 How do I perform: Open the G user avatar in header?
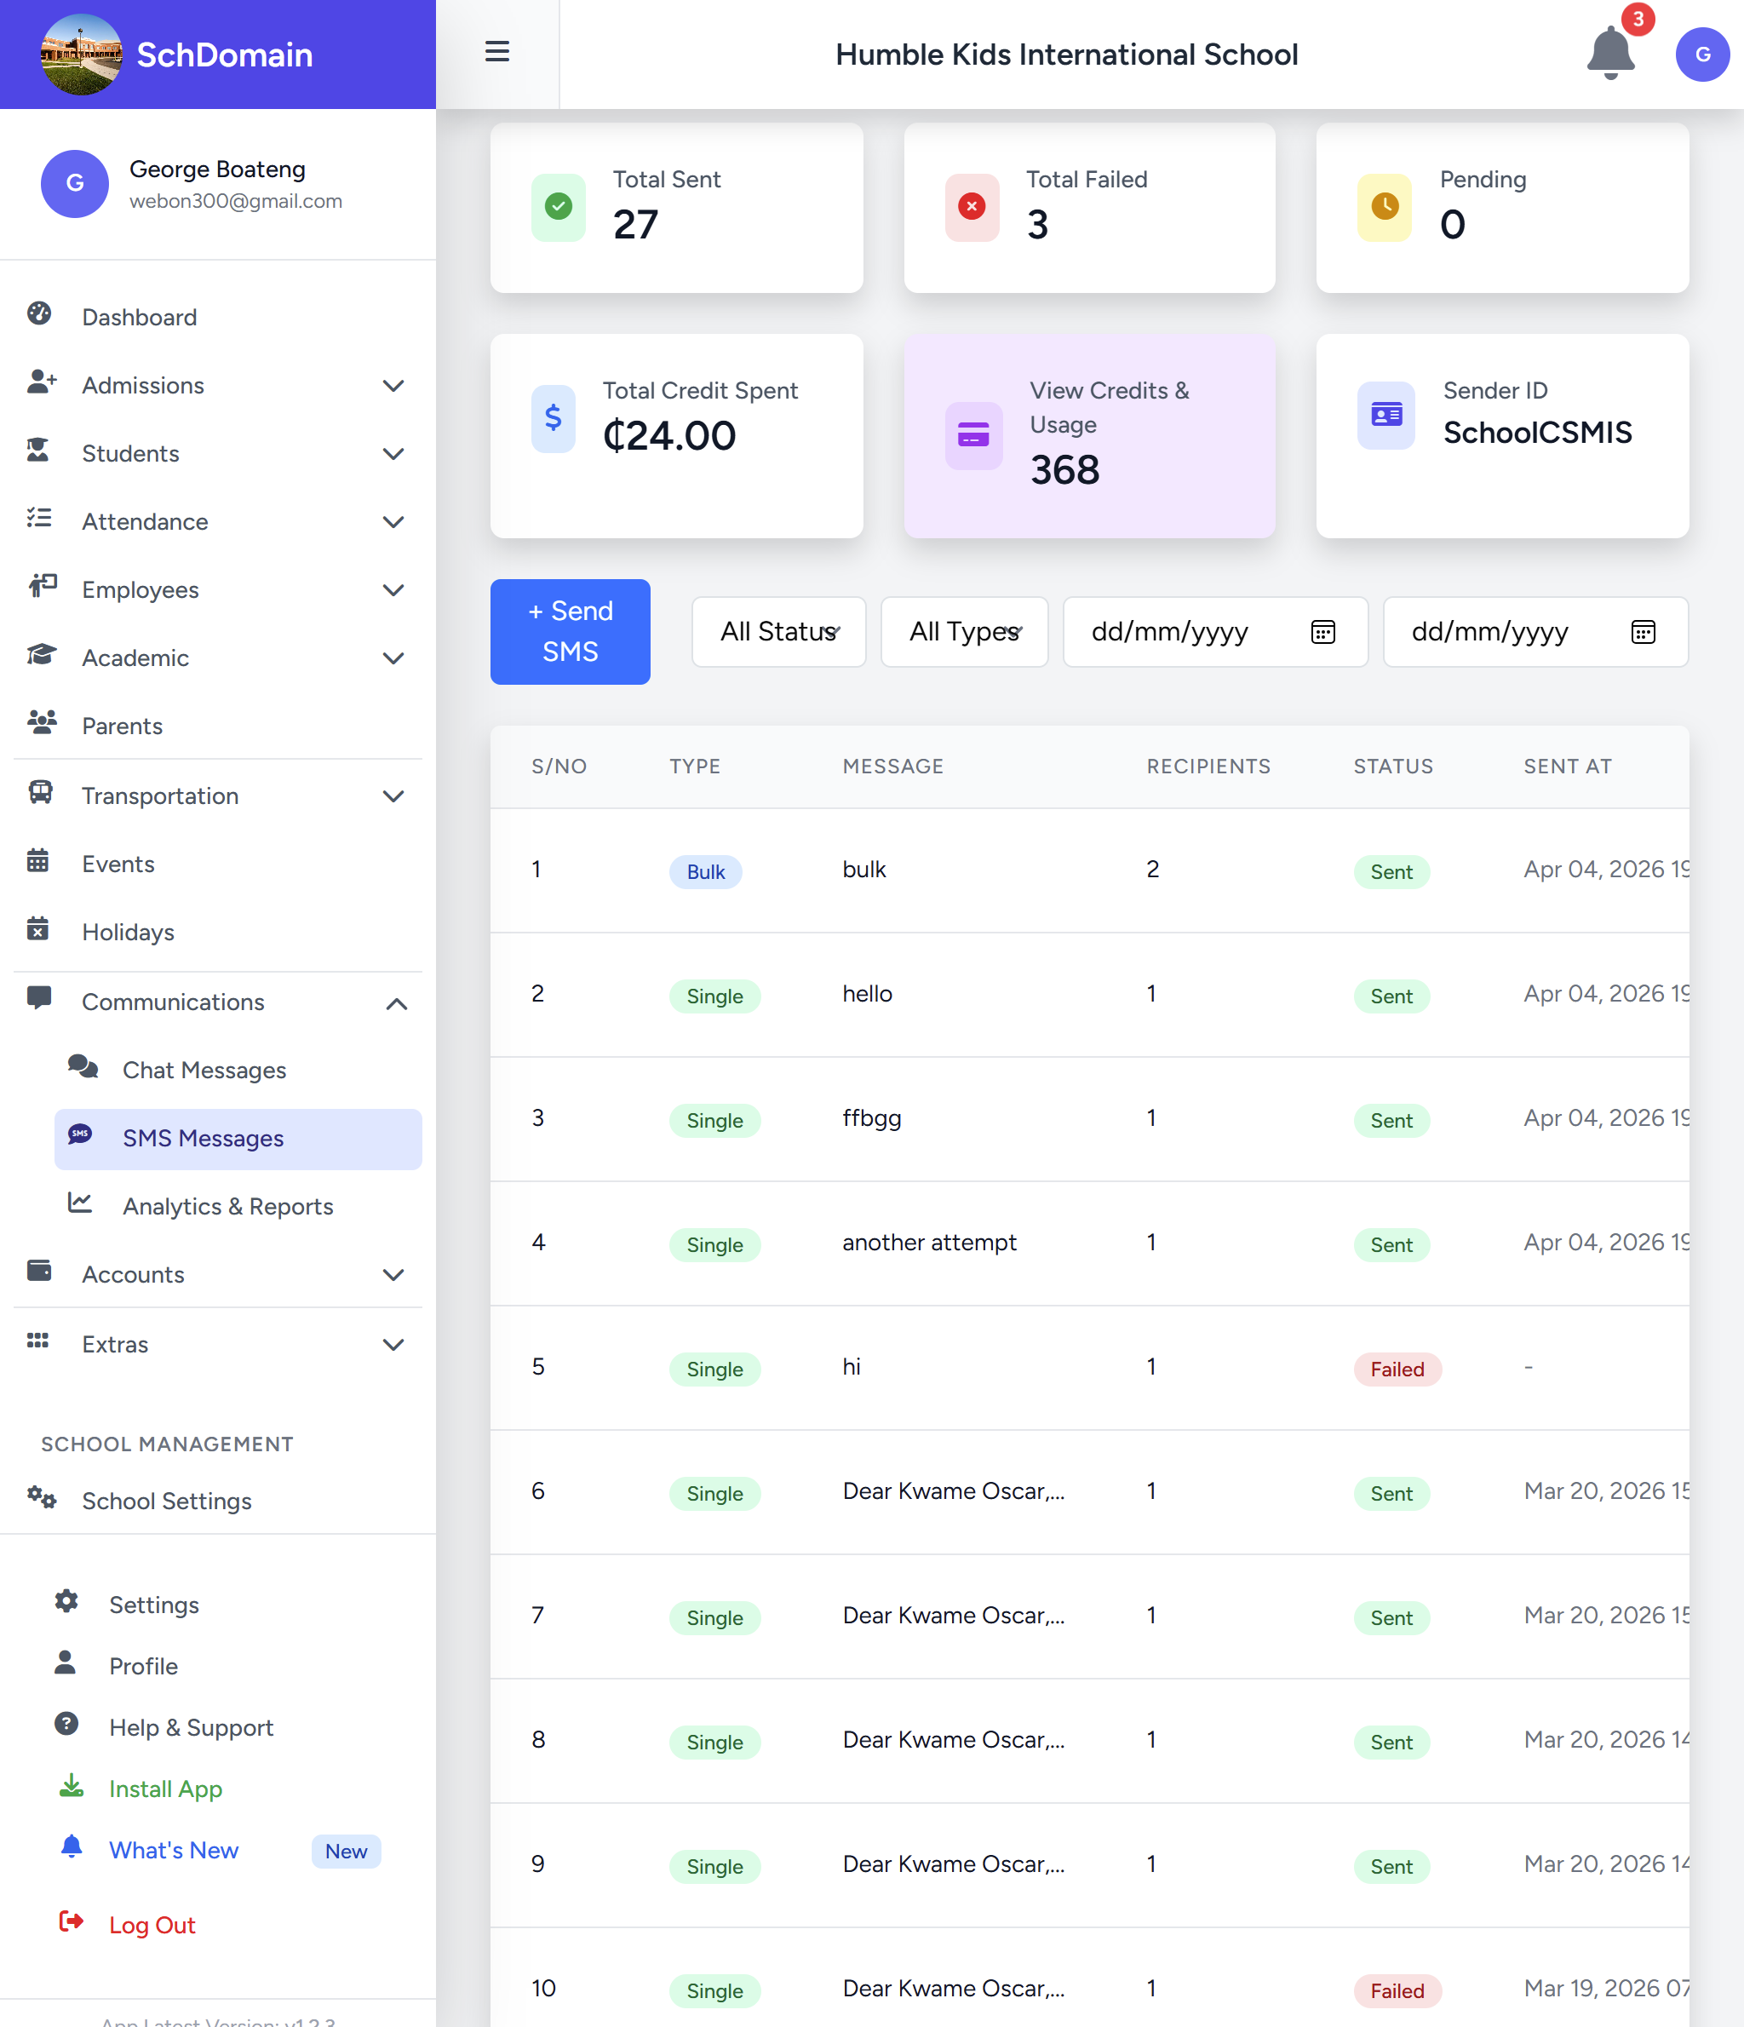point(1702,55)
